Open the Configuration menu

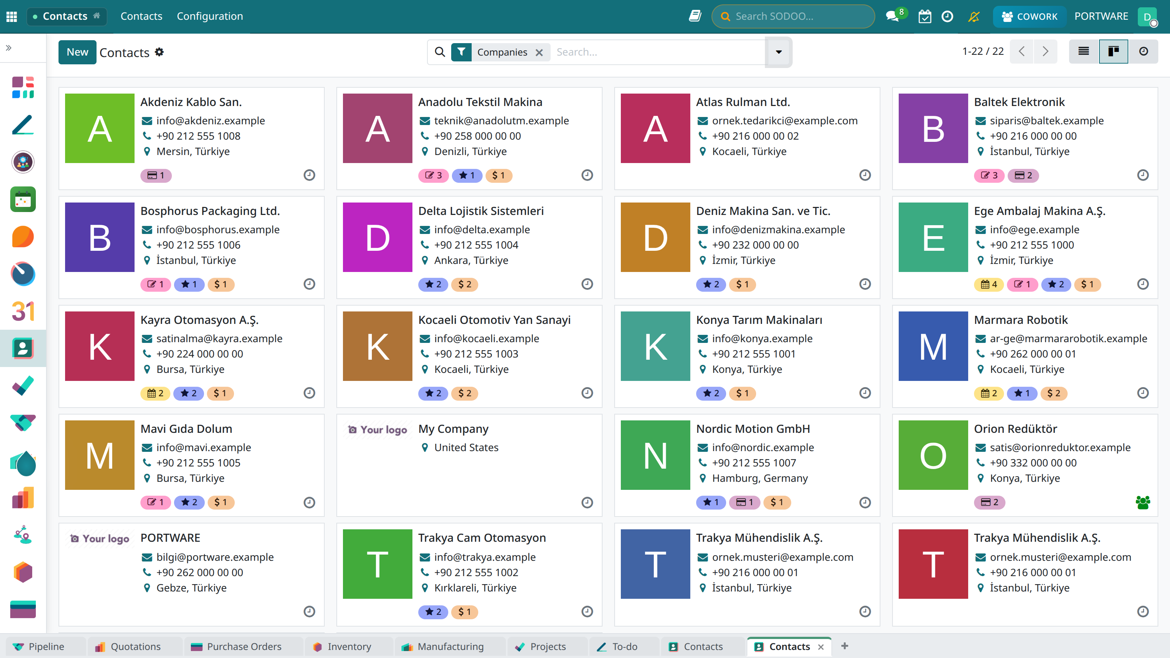(x=210, y=16)
